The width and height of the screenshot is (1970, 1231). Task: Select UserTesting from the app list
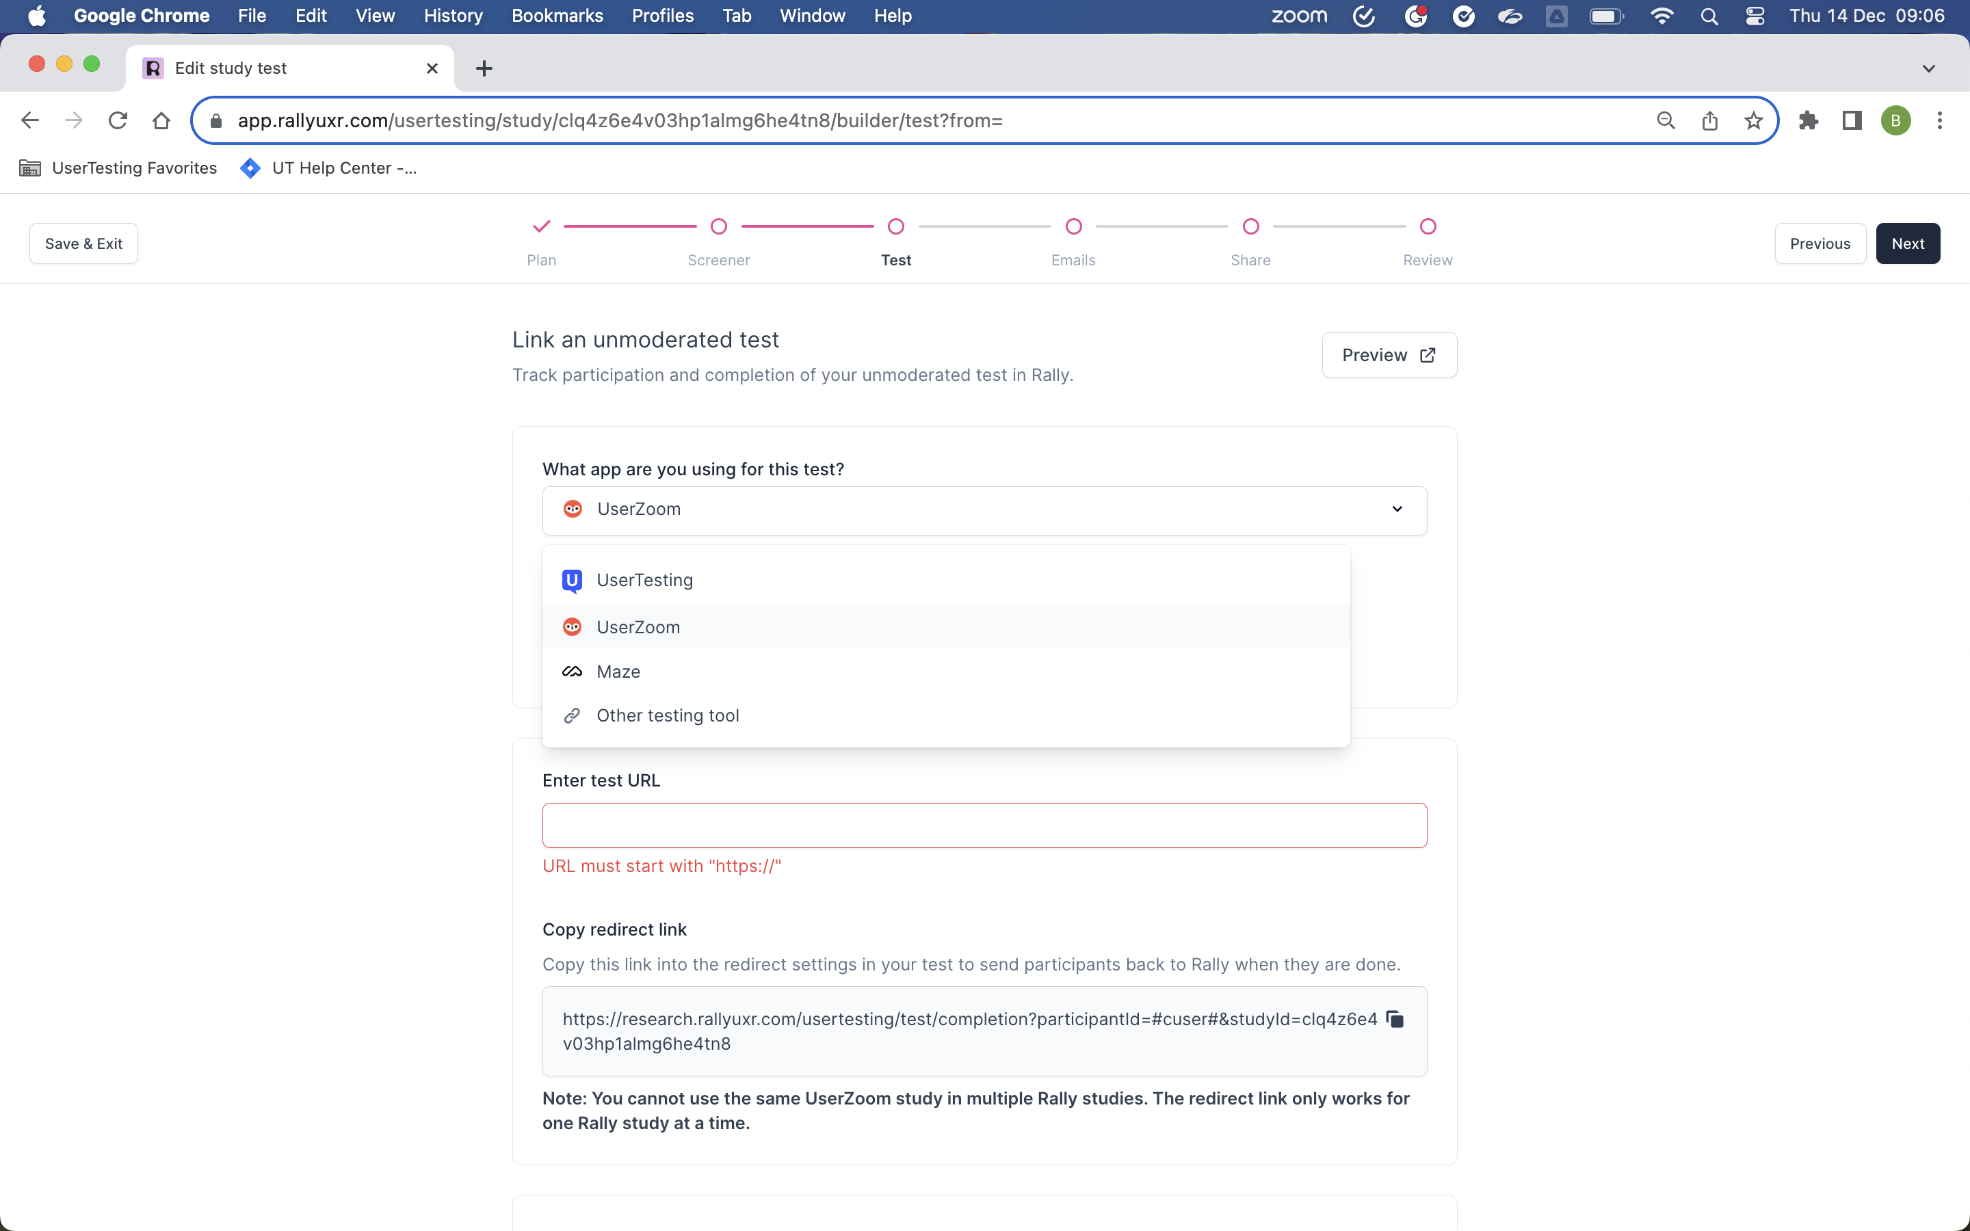point(946,581)
